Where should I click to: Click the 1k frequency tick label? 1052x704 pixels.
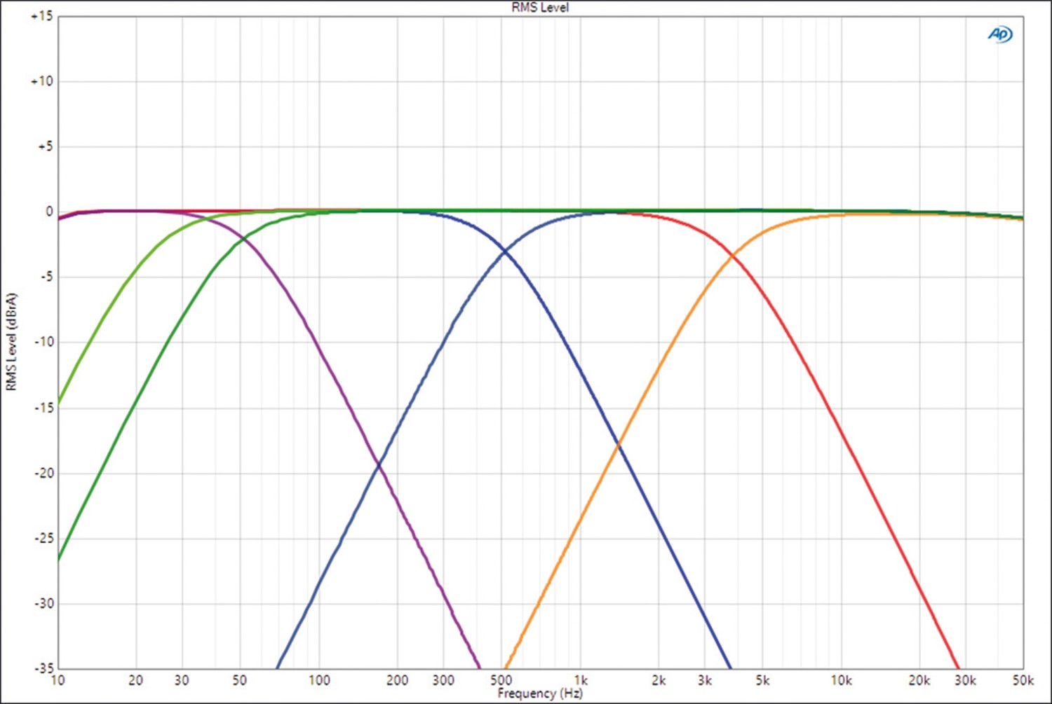(x=580, y=680)
